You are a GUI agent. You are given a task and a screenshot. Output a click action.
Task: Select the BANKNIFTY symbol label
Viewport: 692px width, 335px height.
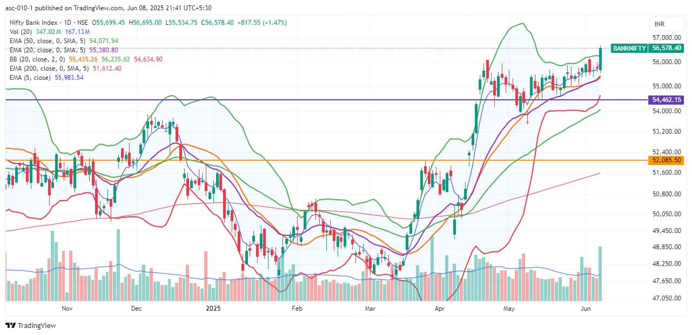click(629, 48)
